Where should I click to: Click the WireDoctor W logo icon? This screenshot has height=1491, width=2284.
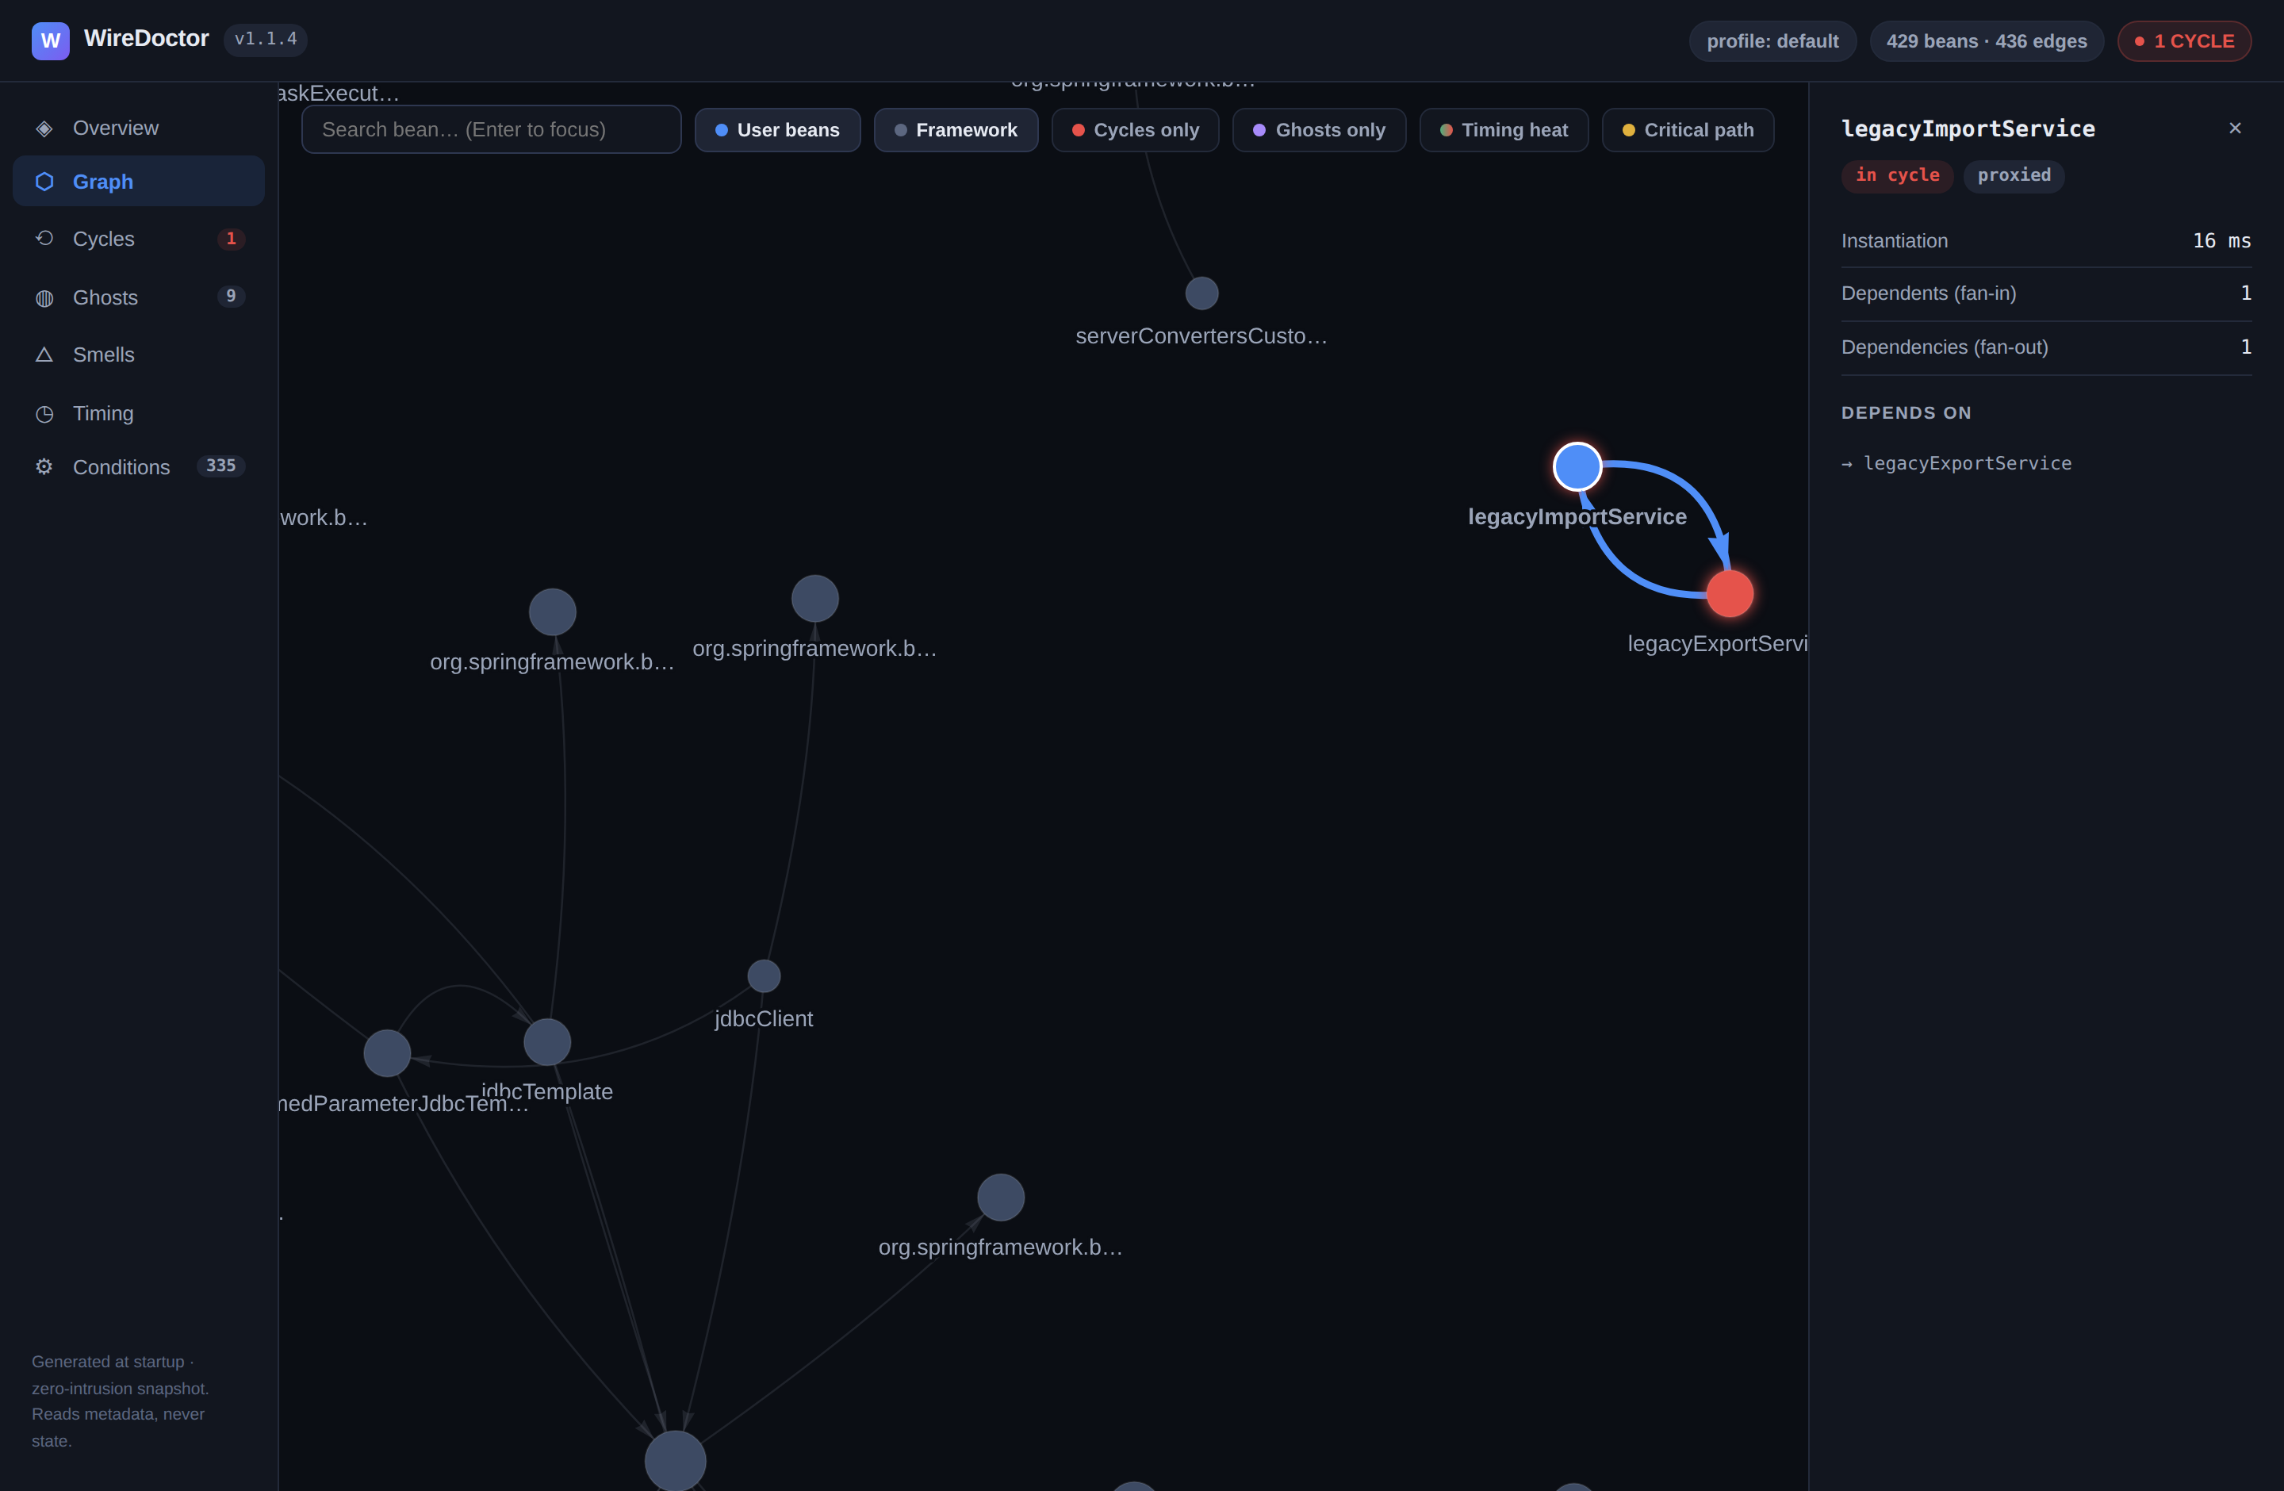pyautogui.click(x=50, y=40)
